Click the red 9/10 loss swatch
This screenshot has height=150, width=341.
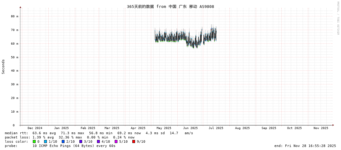[134, 141]
